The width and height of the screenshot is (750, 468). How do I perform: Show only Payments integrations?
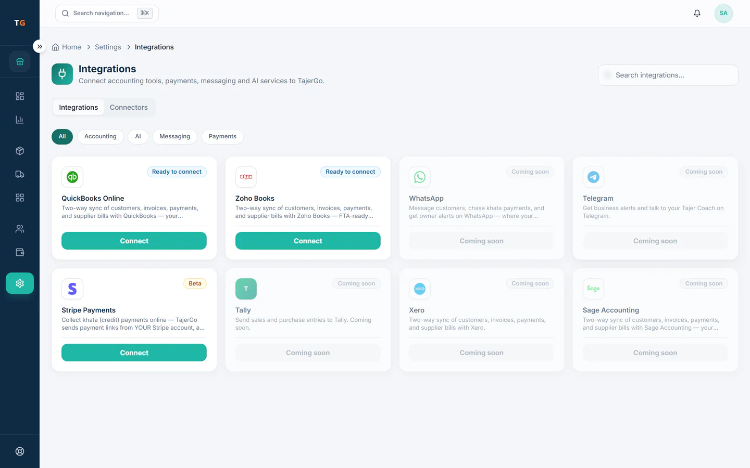pyautogui.click(x=222, y=137)
